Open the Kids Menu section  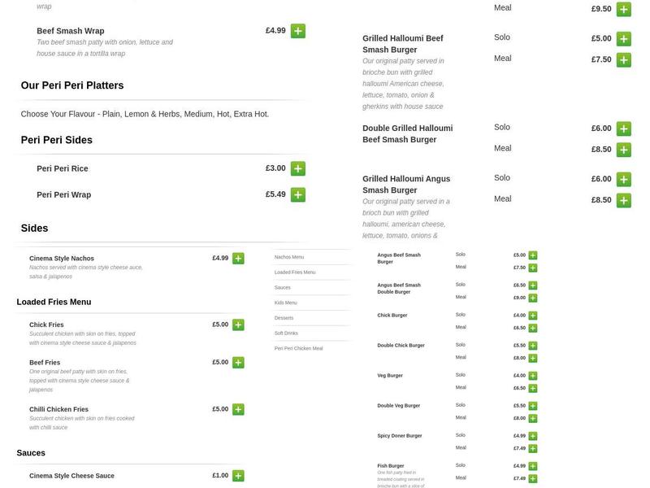click(x=286, y=302)
